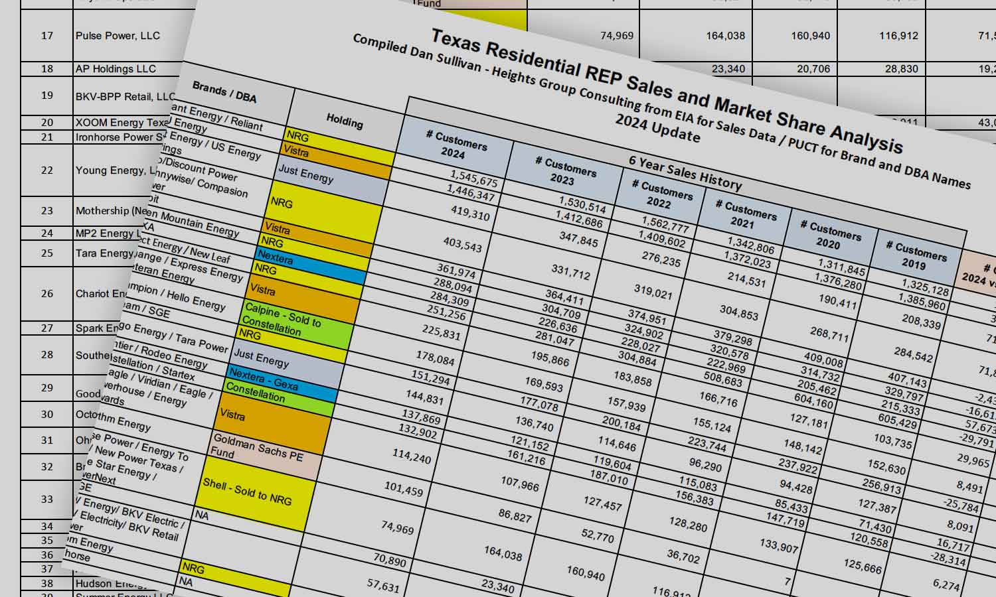Click the cell with value 1,545,675
This screenshot has height=597, width=996.
coord(473,177)
